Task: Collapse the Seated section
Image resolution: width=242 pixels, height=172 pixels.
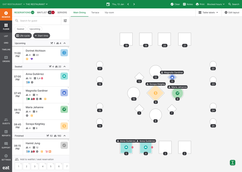Action: point(65,66)
